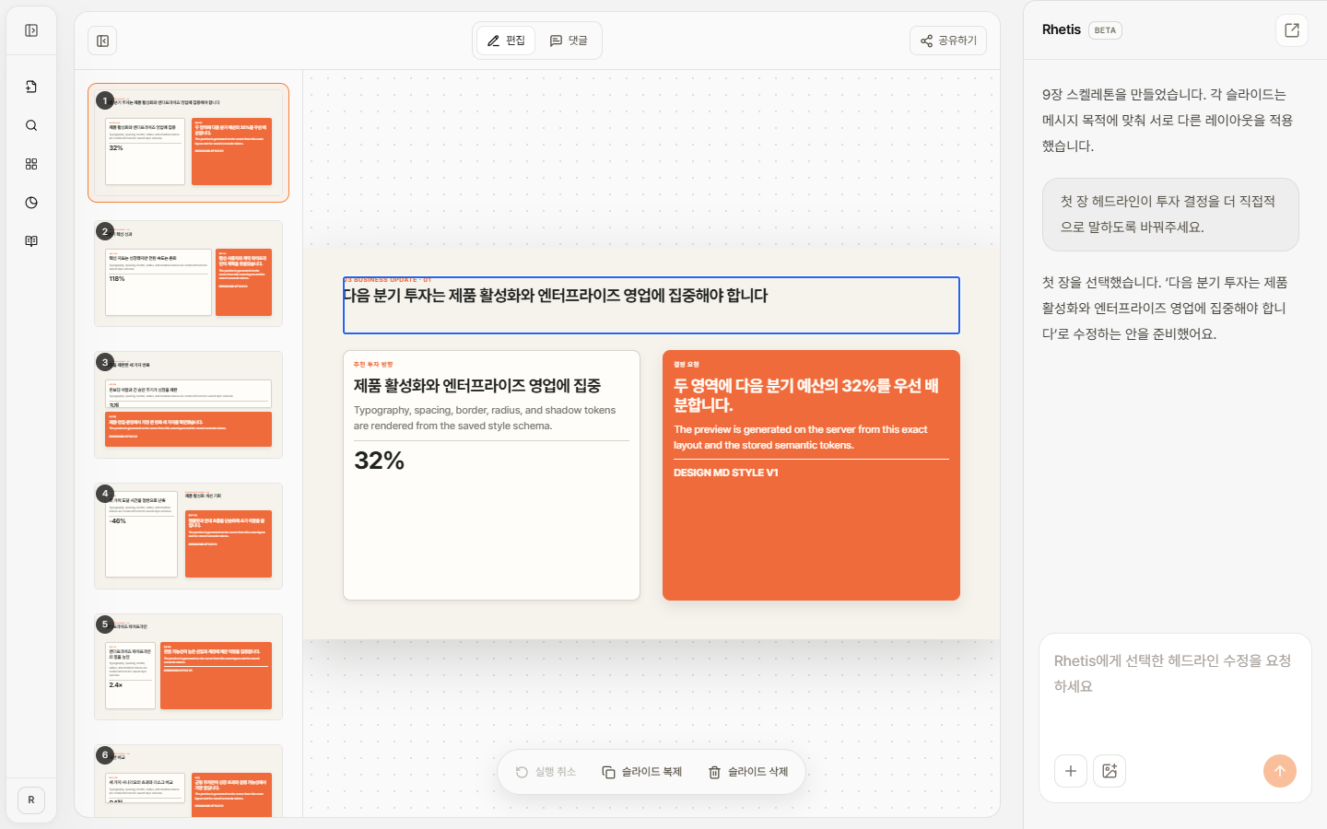Click DESIGN MD STYLE V1 label
The height and width of the screenshot is (829, 1327).
coord(726,473)
